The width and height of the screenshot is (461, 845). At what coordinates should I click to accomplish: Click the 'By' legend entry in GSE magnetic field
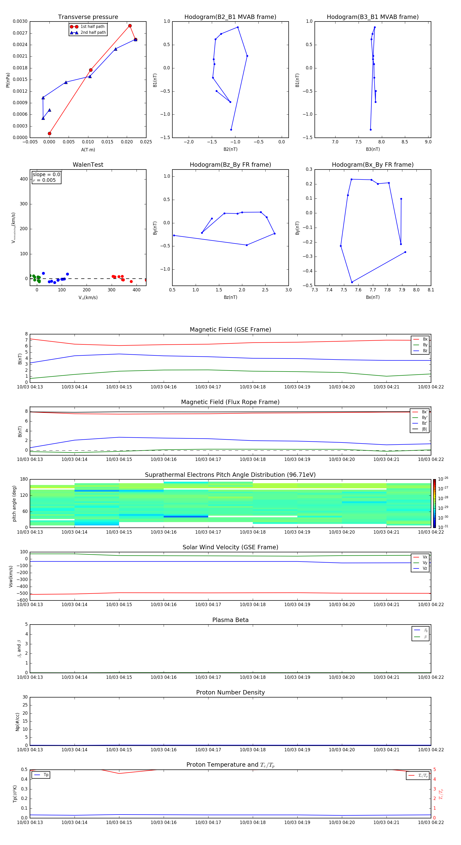(420, 345)
